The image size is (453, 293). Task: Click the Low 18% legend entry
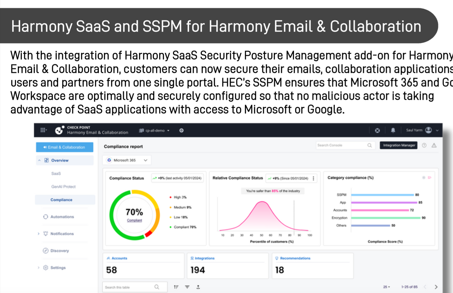click(179, 217)
